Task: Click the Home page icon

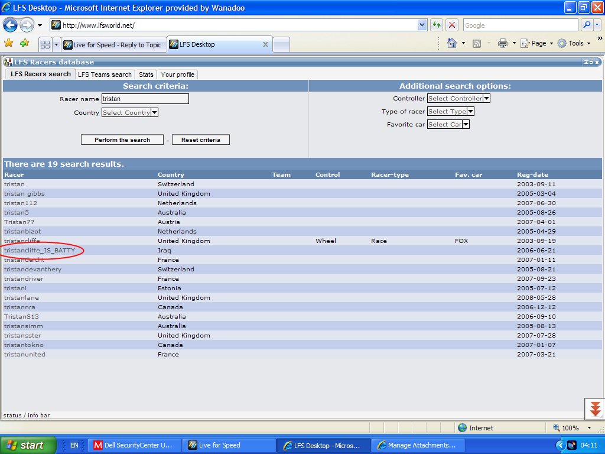Action: click(452, 43)
